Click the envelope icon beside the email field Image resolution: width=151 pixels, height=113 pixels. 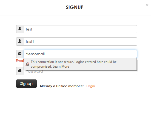click(20, 53)
